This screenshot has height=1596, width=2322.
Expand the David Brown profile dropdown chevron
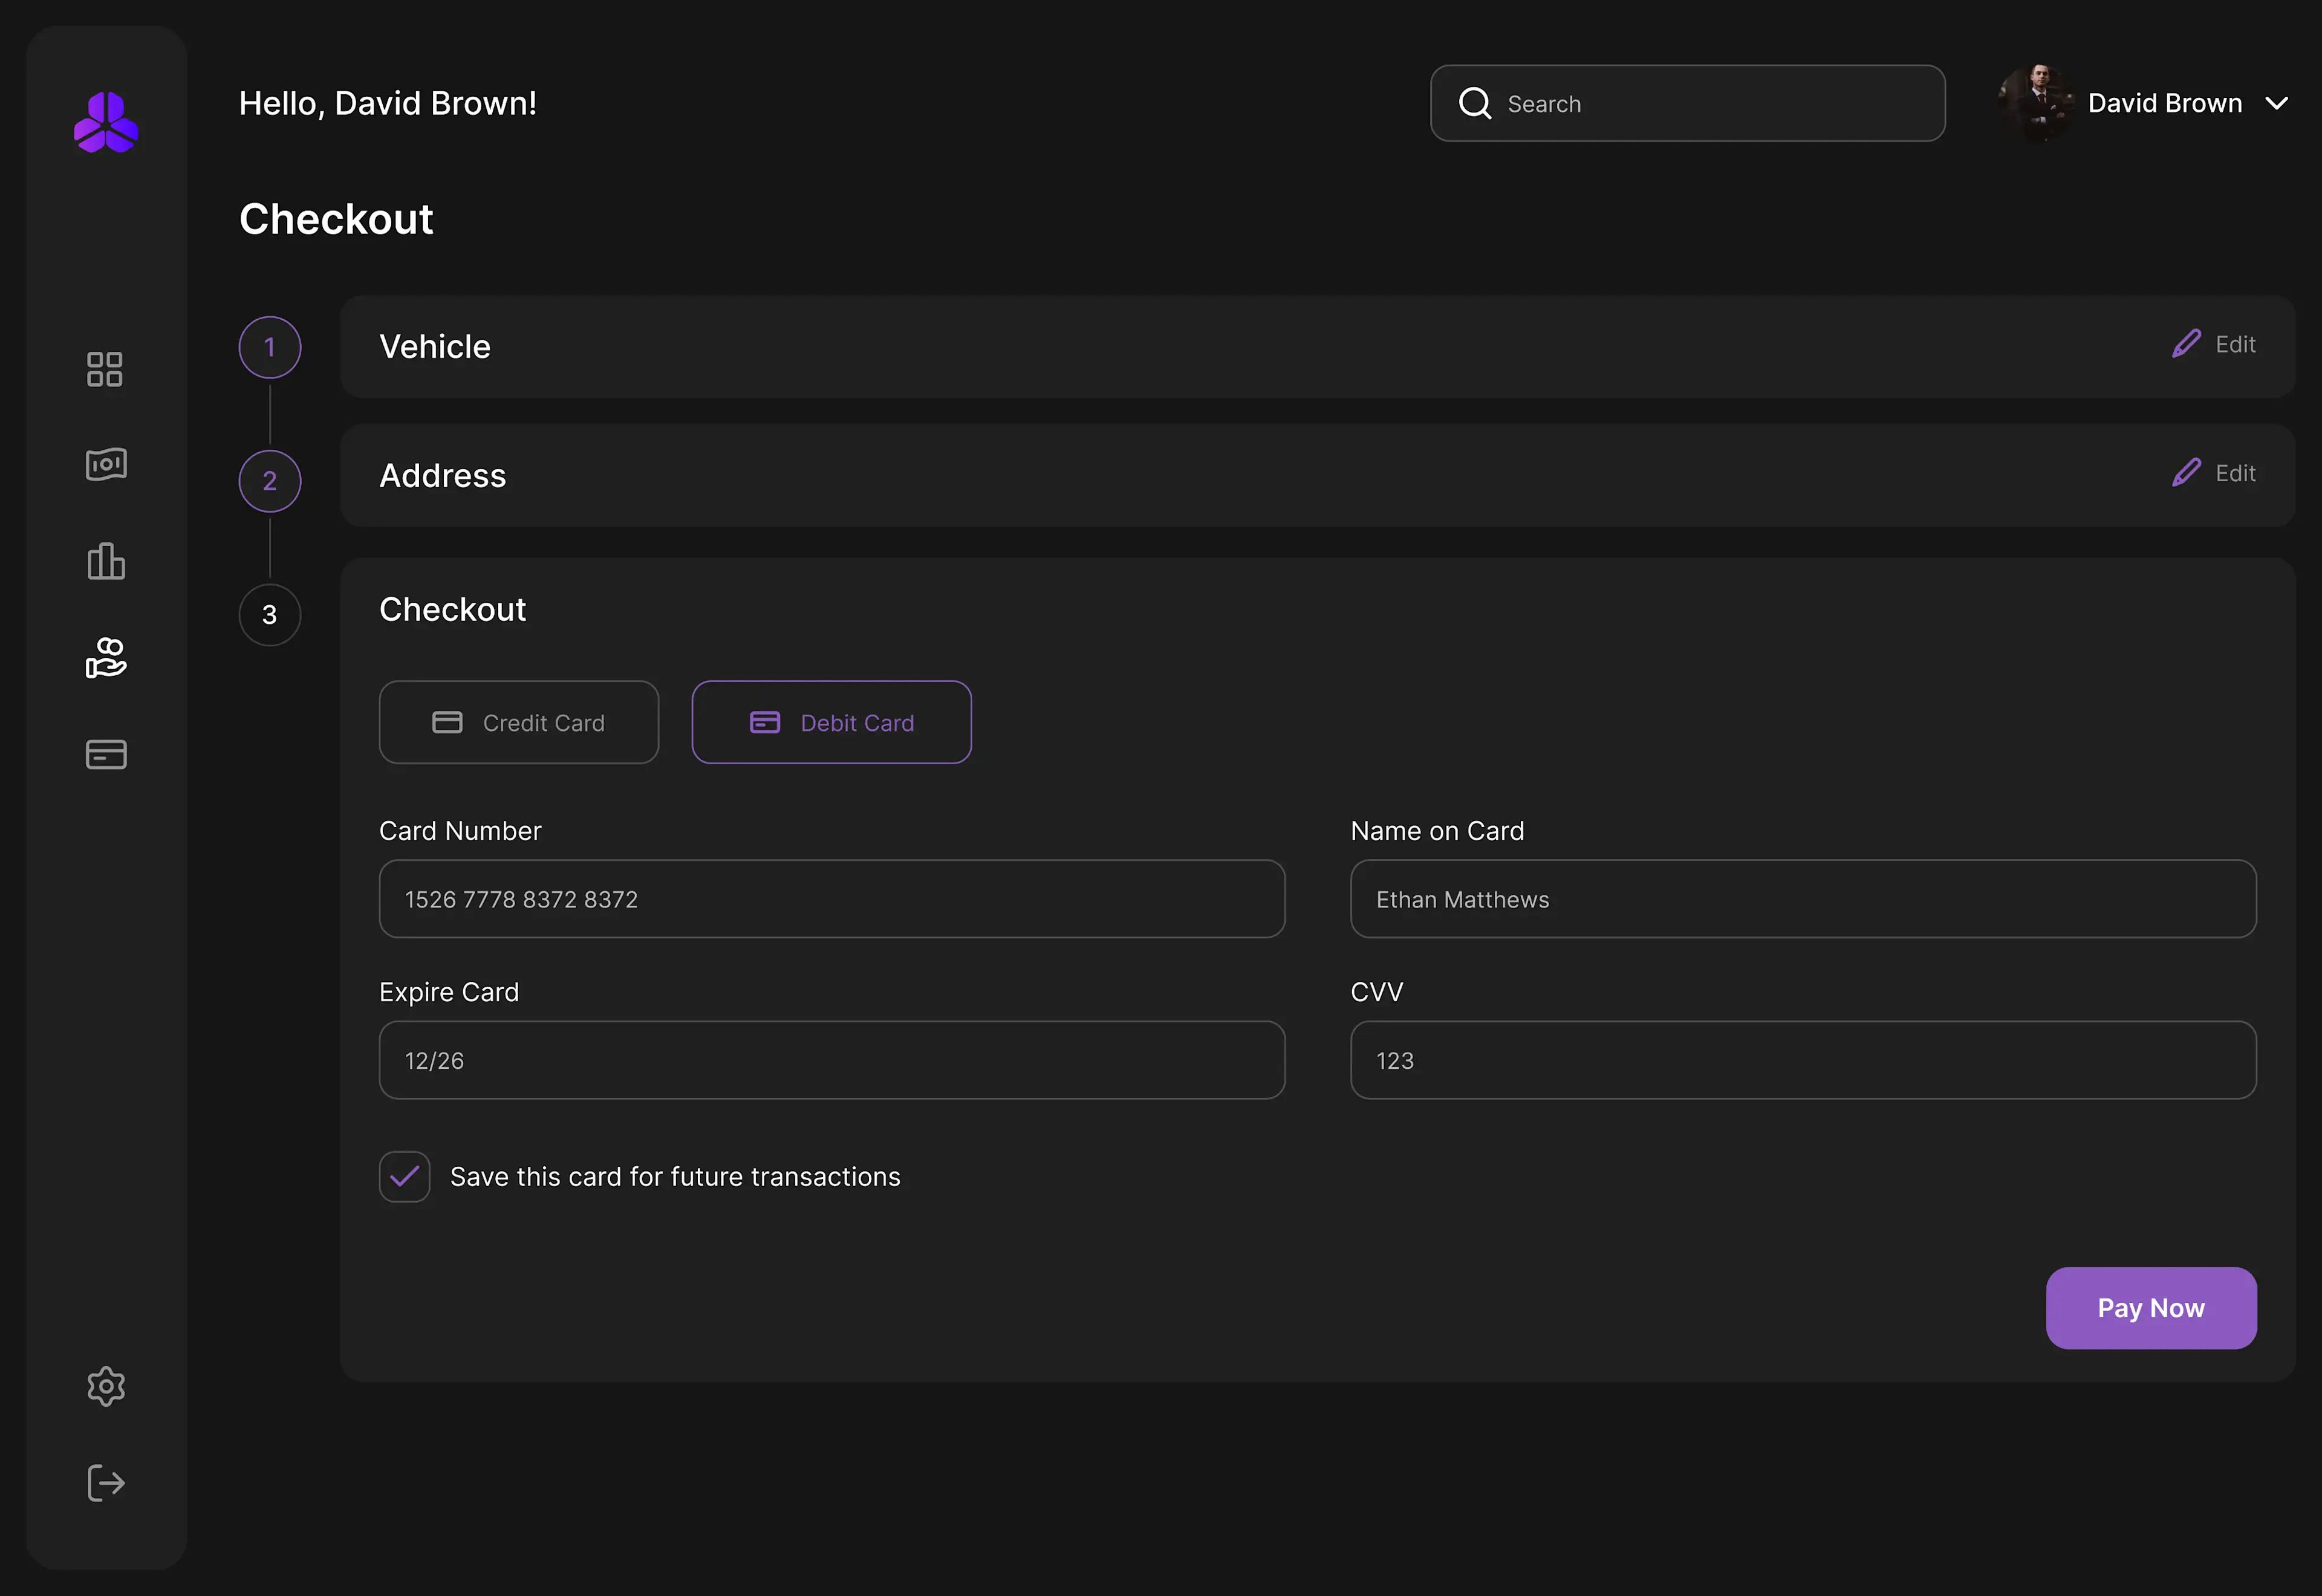pos(2277,103)
